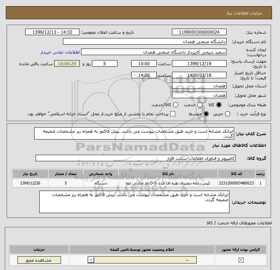Click the نام کالا column header

168,174
